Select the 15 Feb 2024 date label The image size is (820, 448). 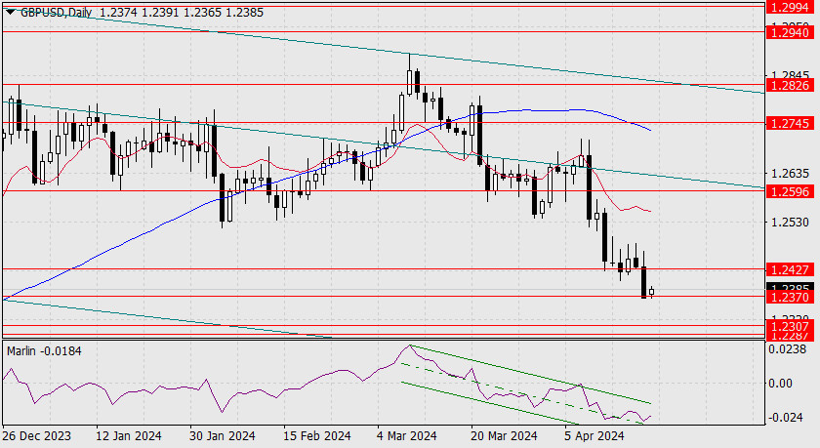pyautogui.click(x=316, y=436)
